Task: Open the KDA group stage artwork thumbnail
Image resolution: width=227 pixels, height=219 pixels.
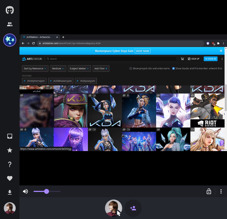Action: [139, 139]
